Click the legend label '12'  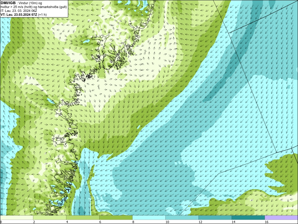(x=200, y=222)
